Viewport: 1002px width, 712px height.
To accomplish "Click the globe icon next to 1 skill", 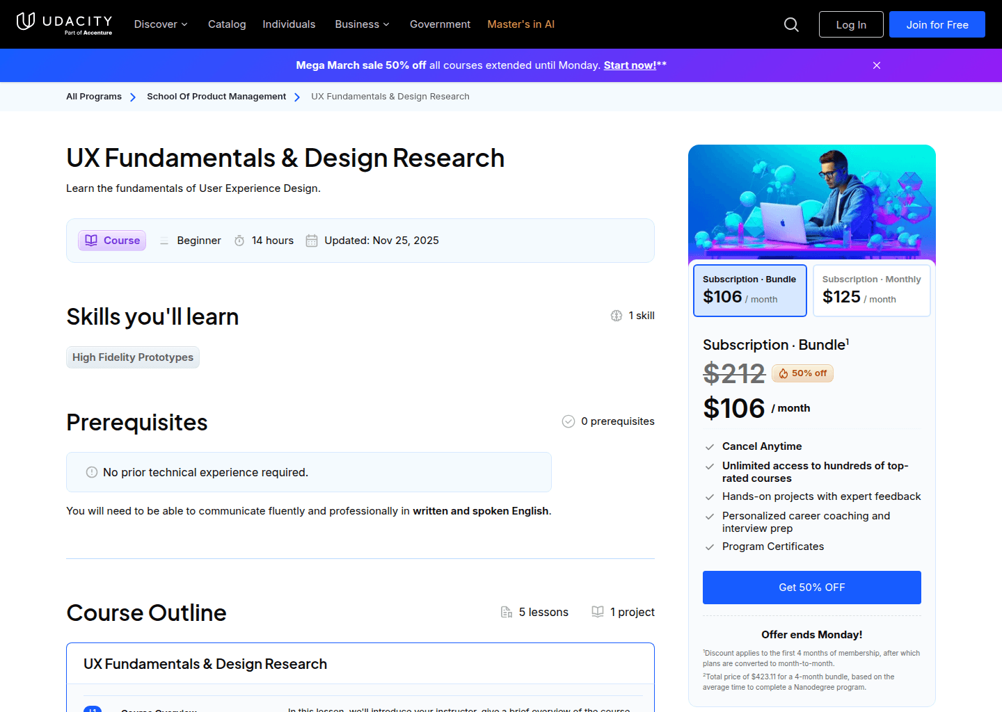I will [617, 315].
